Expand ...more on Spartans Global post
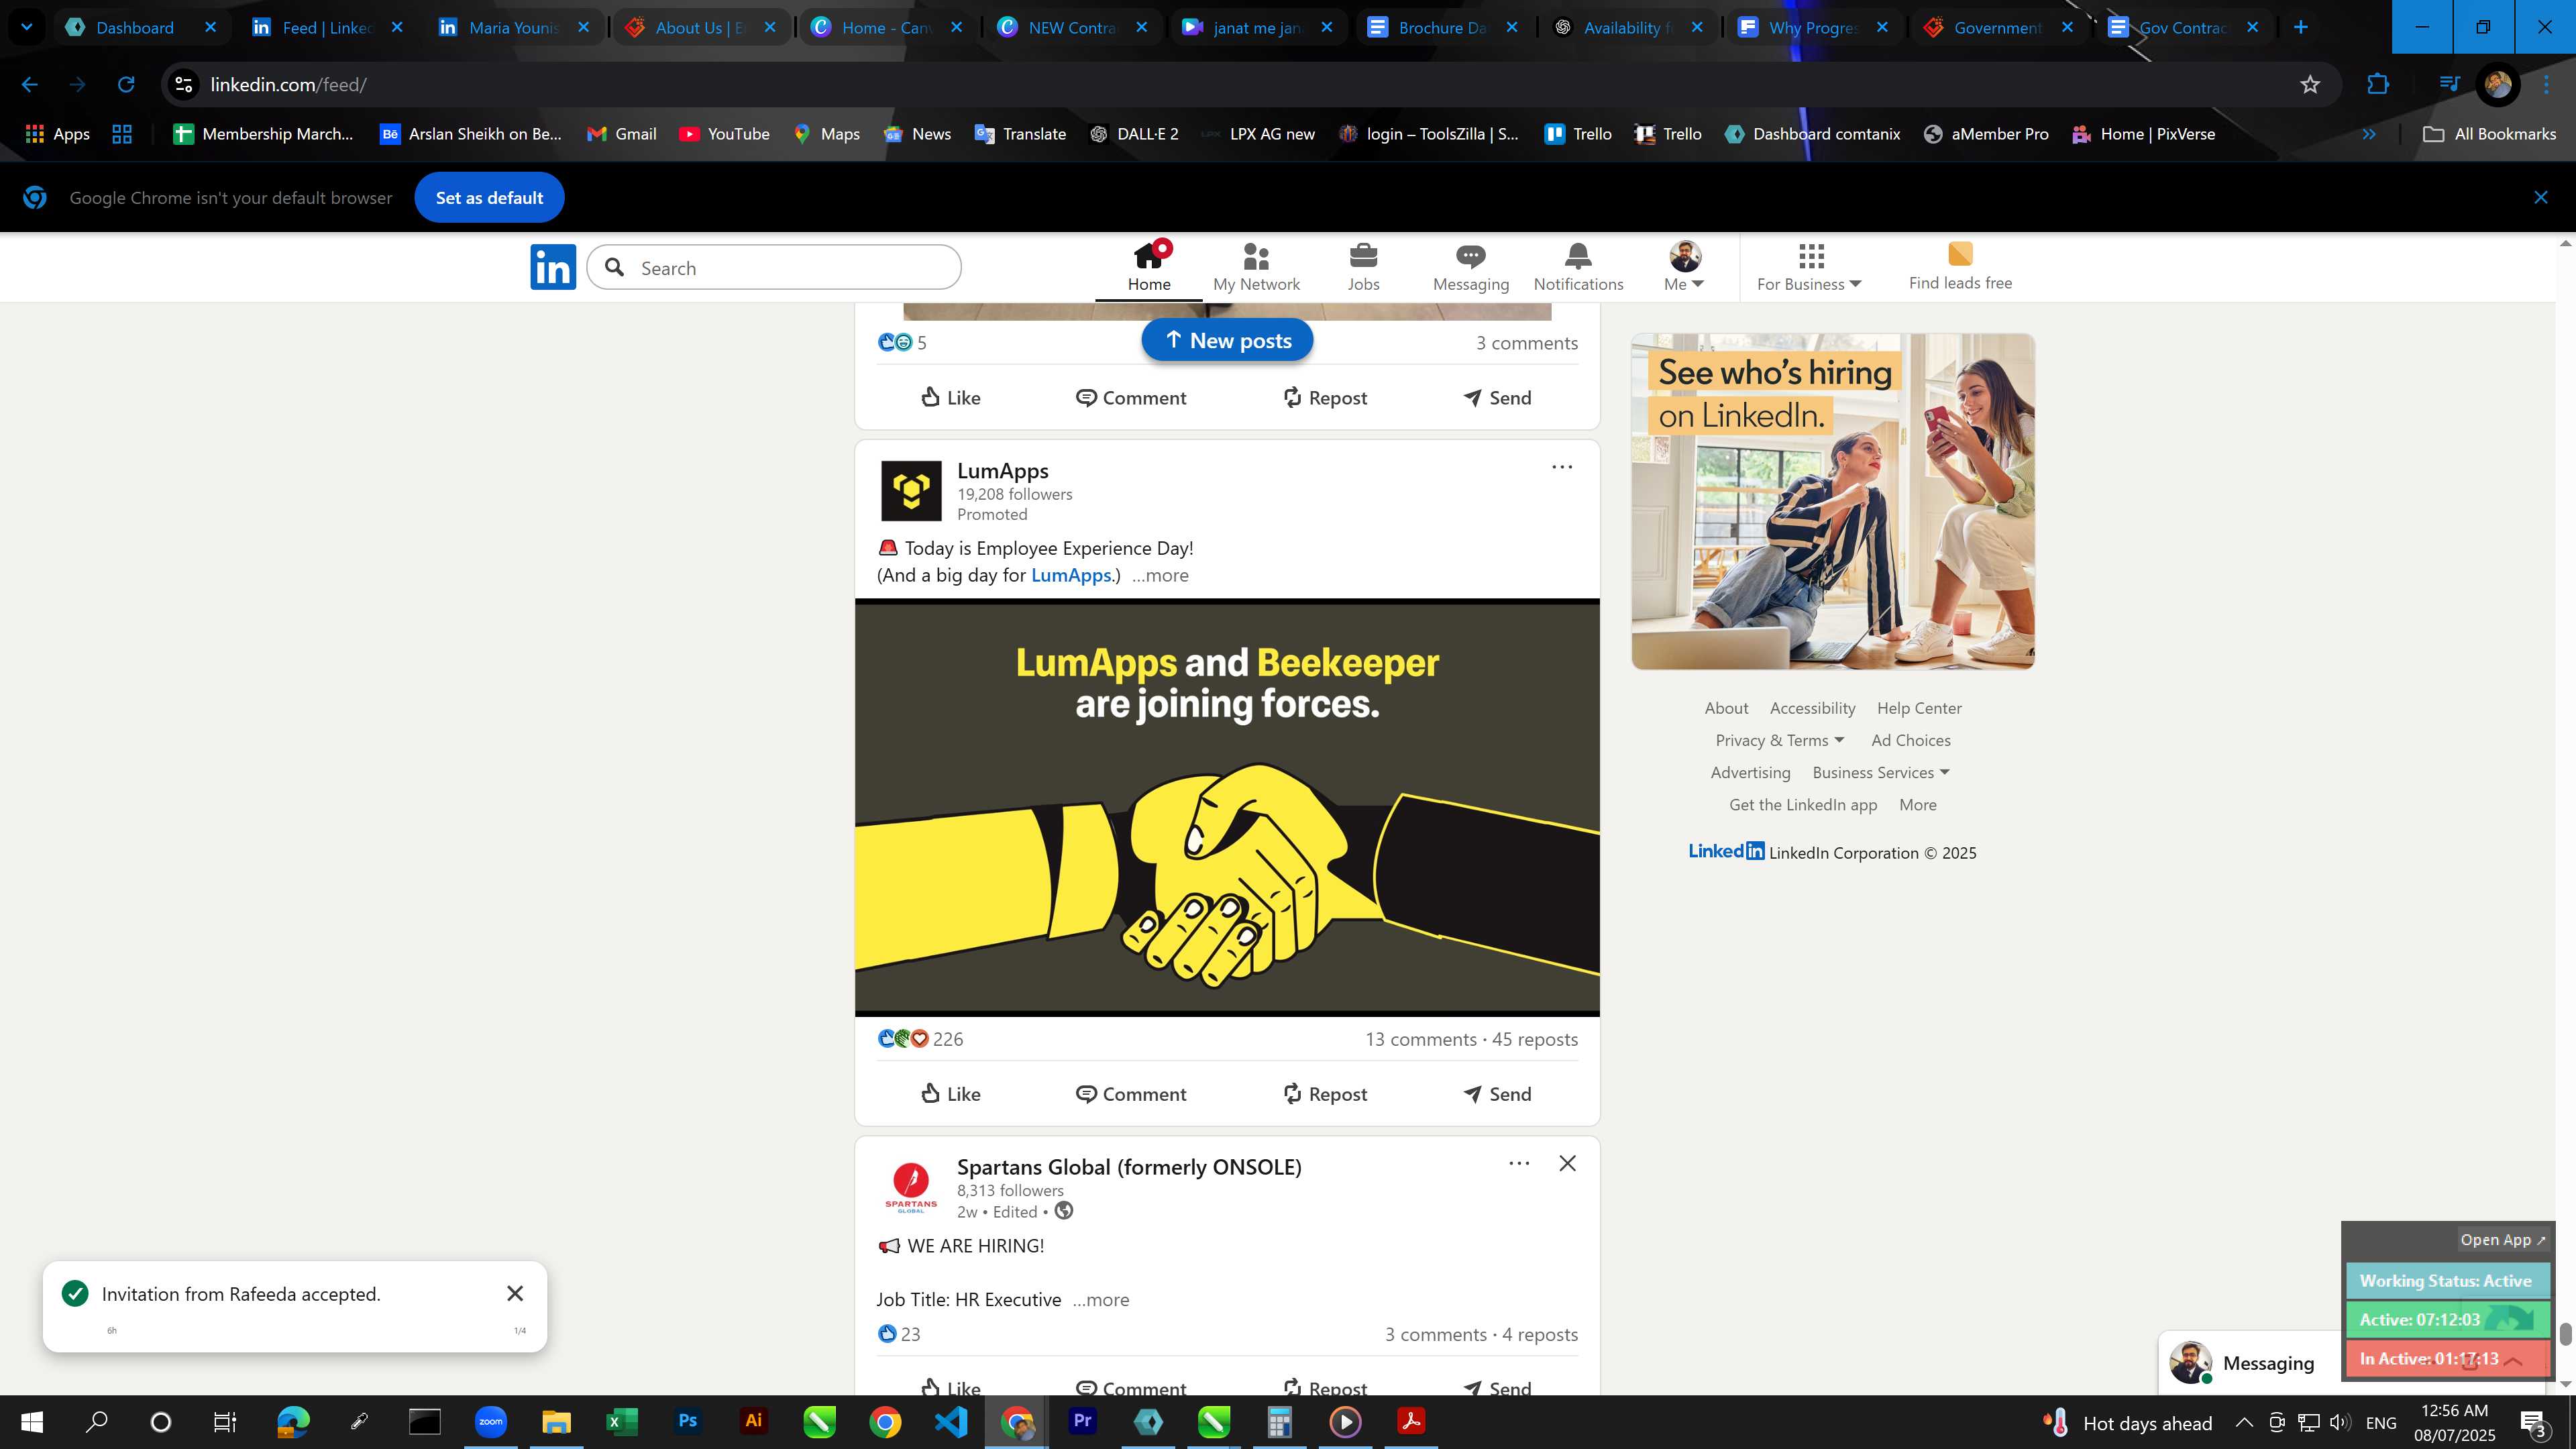2576x1449 pixels. (1101, 1300)
